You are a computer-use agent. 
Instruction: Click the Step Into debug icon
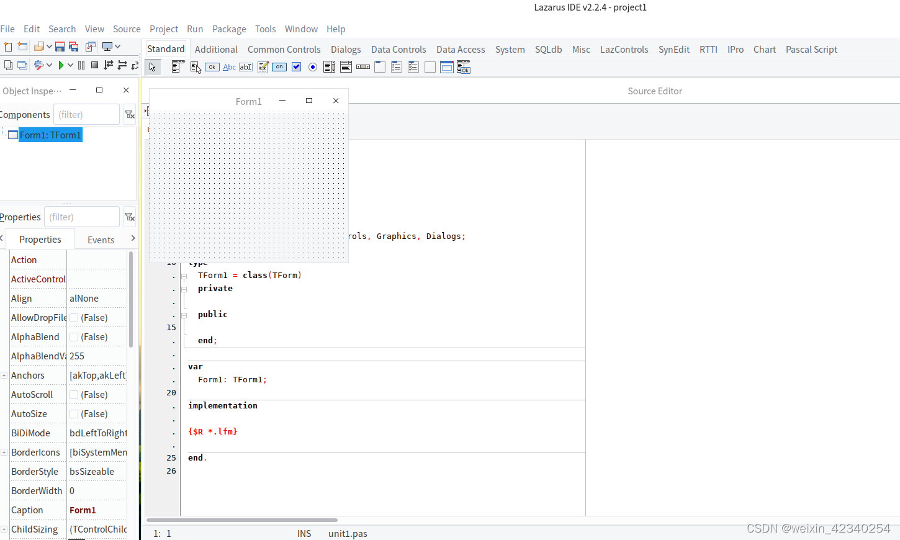pyautogui.click(x=109, y=65)
